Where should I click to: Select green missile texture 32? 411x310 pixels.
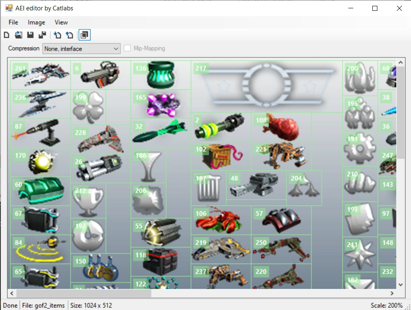[x=161, y=133]
